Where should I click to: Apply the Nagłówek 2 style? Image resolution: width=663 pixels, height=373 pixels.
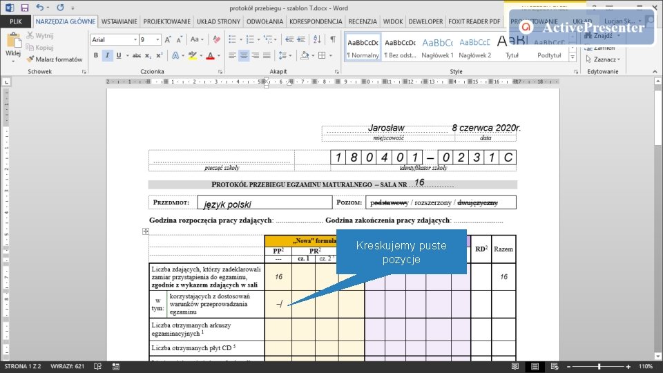coord(475,48)
